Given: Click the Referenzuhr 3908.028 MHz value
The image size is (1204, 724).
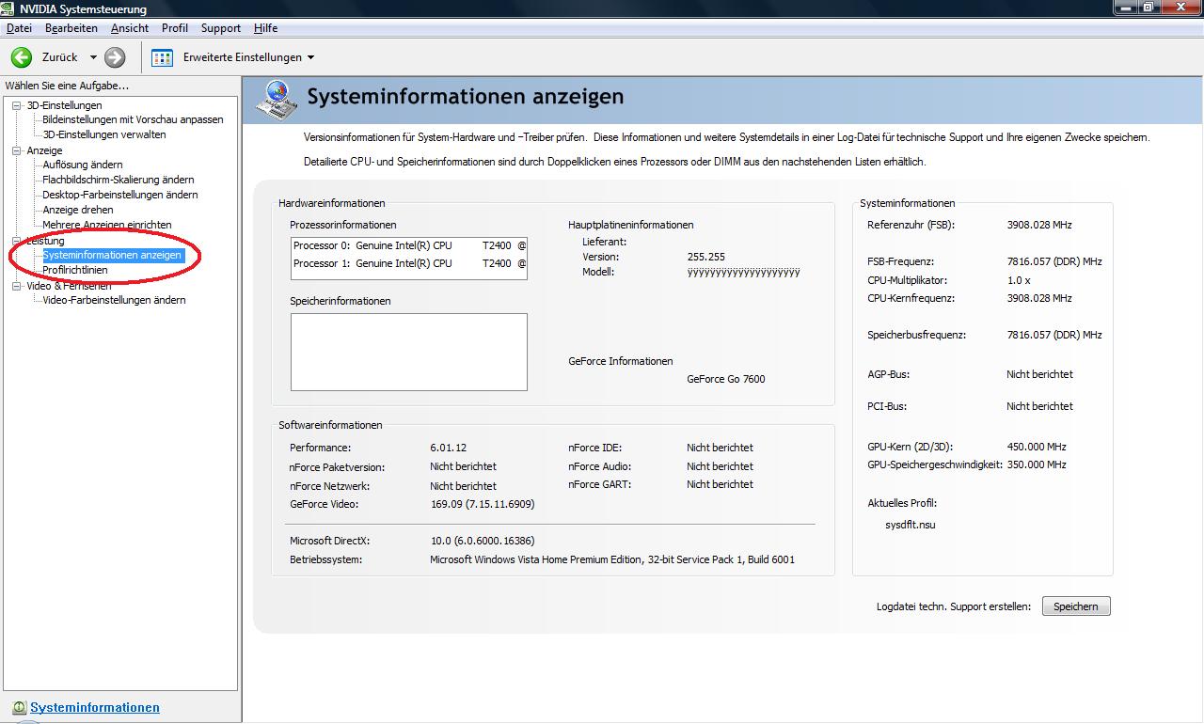Looking at the screenshot, I should [x=1039, y=225].
